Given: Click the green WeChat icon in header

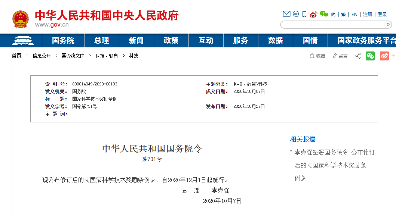Looking at the screenshot, I should click(324, 14).
